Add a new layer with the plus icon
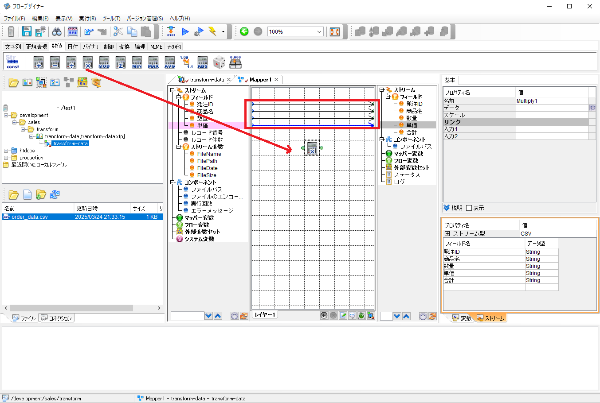 click(x=324, y=315)
